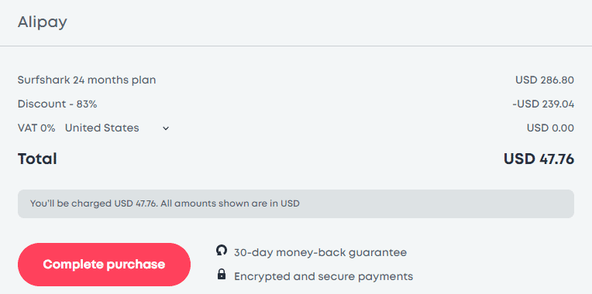The width and height of the screenshot is (592, 294).
Task: Click the 30-day money-back guarantee text
Action: tap(320, 252)
